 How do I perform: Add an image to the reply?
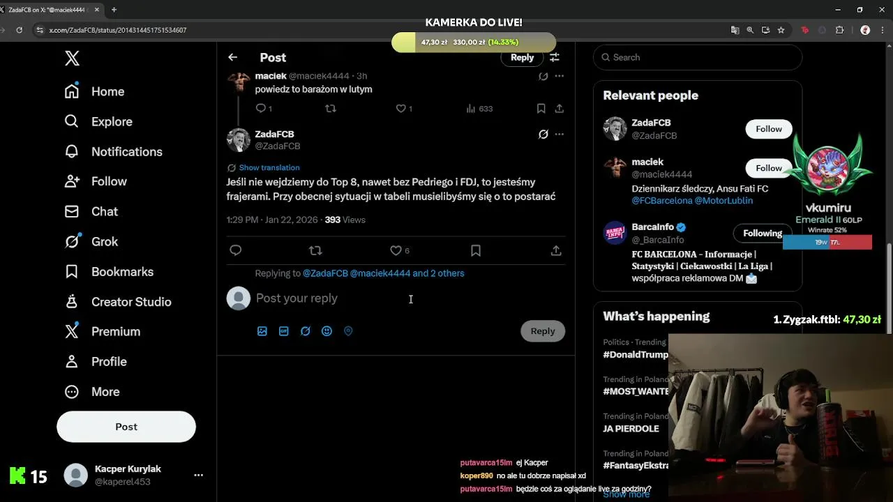[x=262, y=331]
